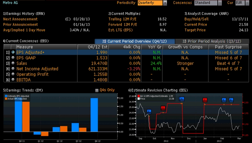Click white Price legend swatch
The width and height of the screenshot is (252, 143).
[139, 99]
